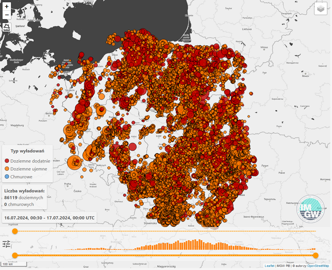Click the 'Typ wyładowań' legend heading
The image size is (332, 270).
(x=28, y=151)
